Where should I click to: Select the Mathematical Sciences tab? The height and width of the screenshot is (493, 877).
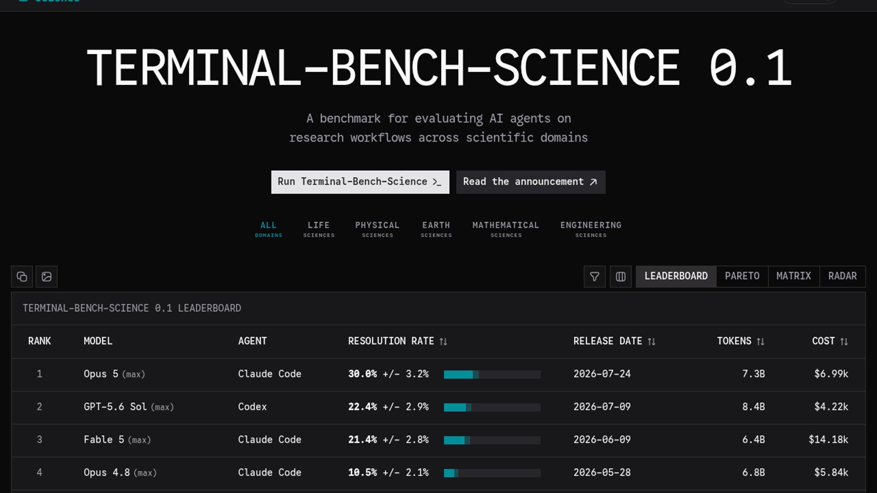pyautogui.click(x=506, y=229)
